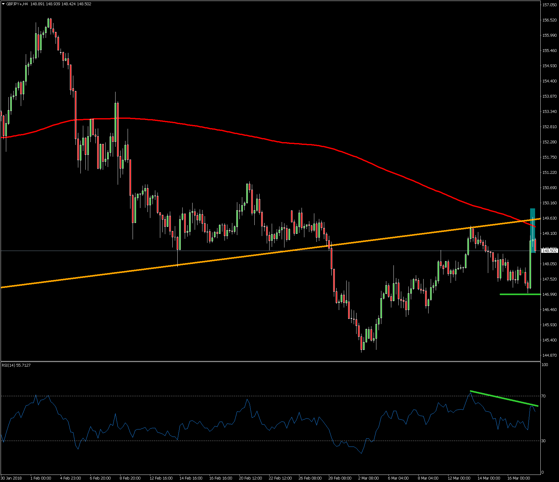The height and width of the screenshot is (482, 559).
Task: Click the 153.340 price axis label
Action: pyautogui.click(x=549, y=112)
